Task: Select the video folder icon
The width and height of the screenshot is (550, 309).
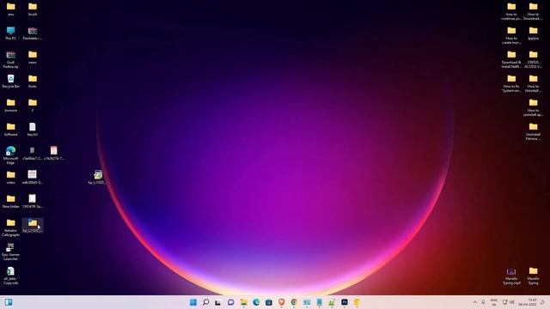Action: pos(11,178)
